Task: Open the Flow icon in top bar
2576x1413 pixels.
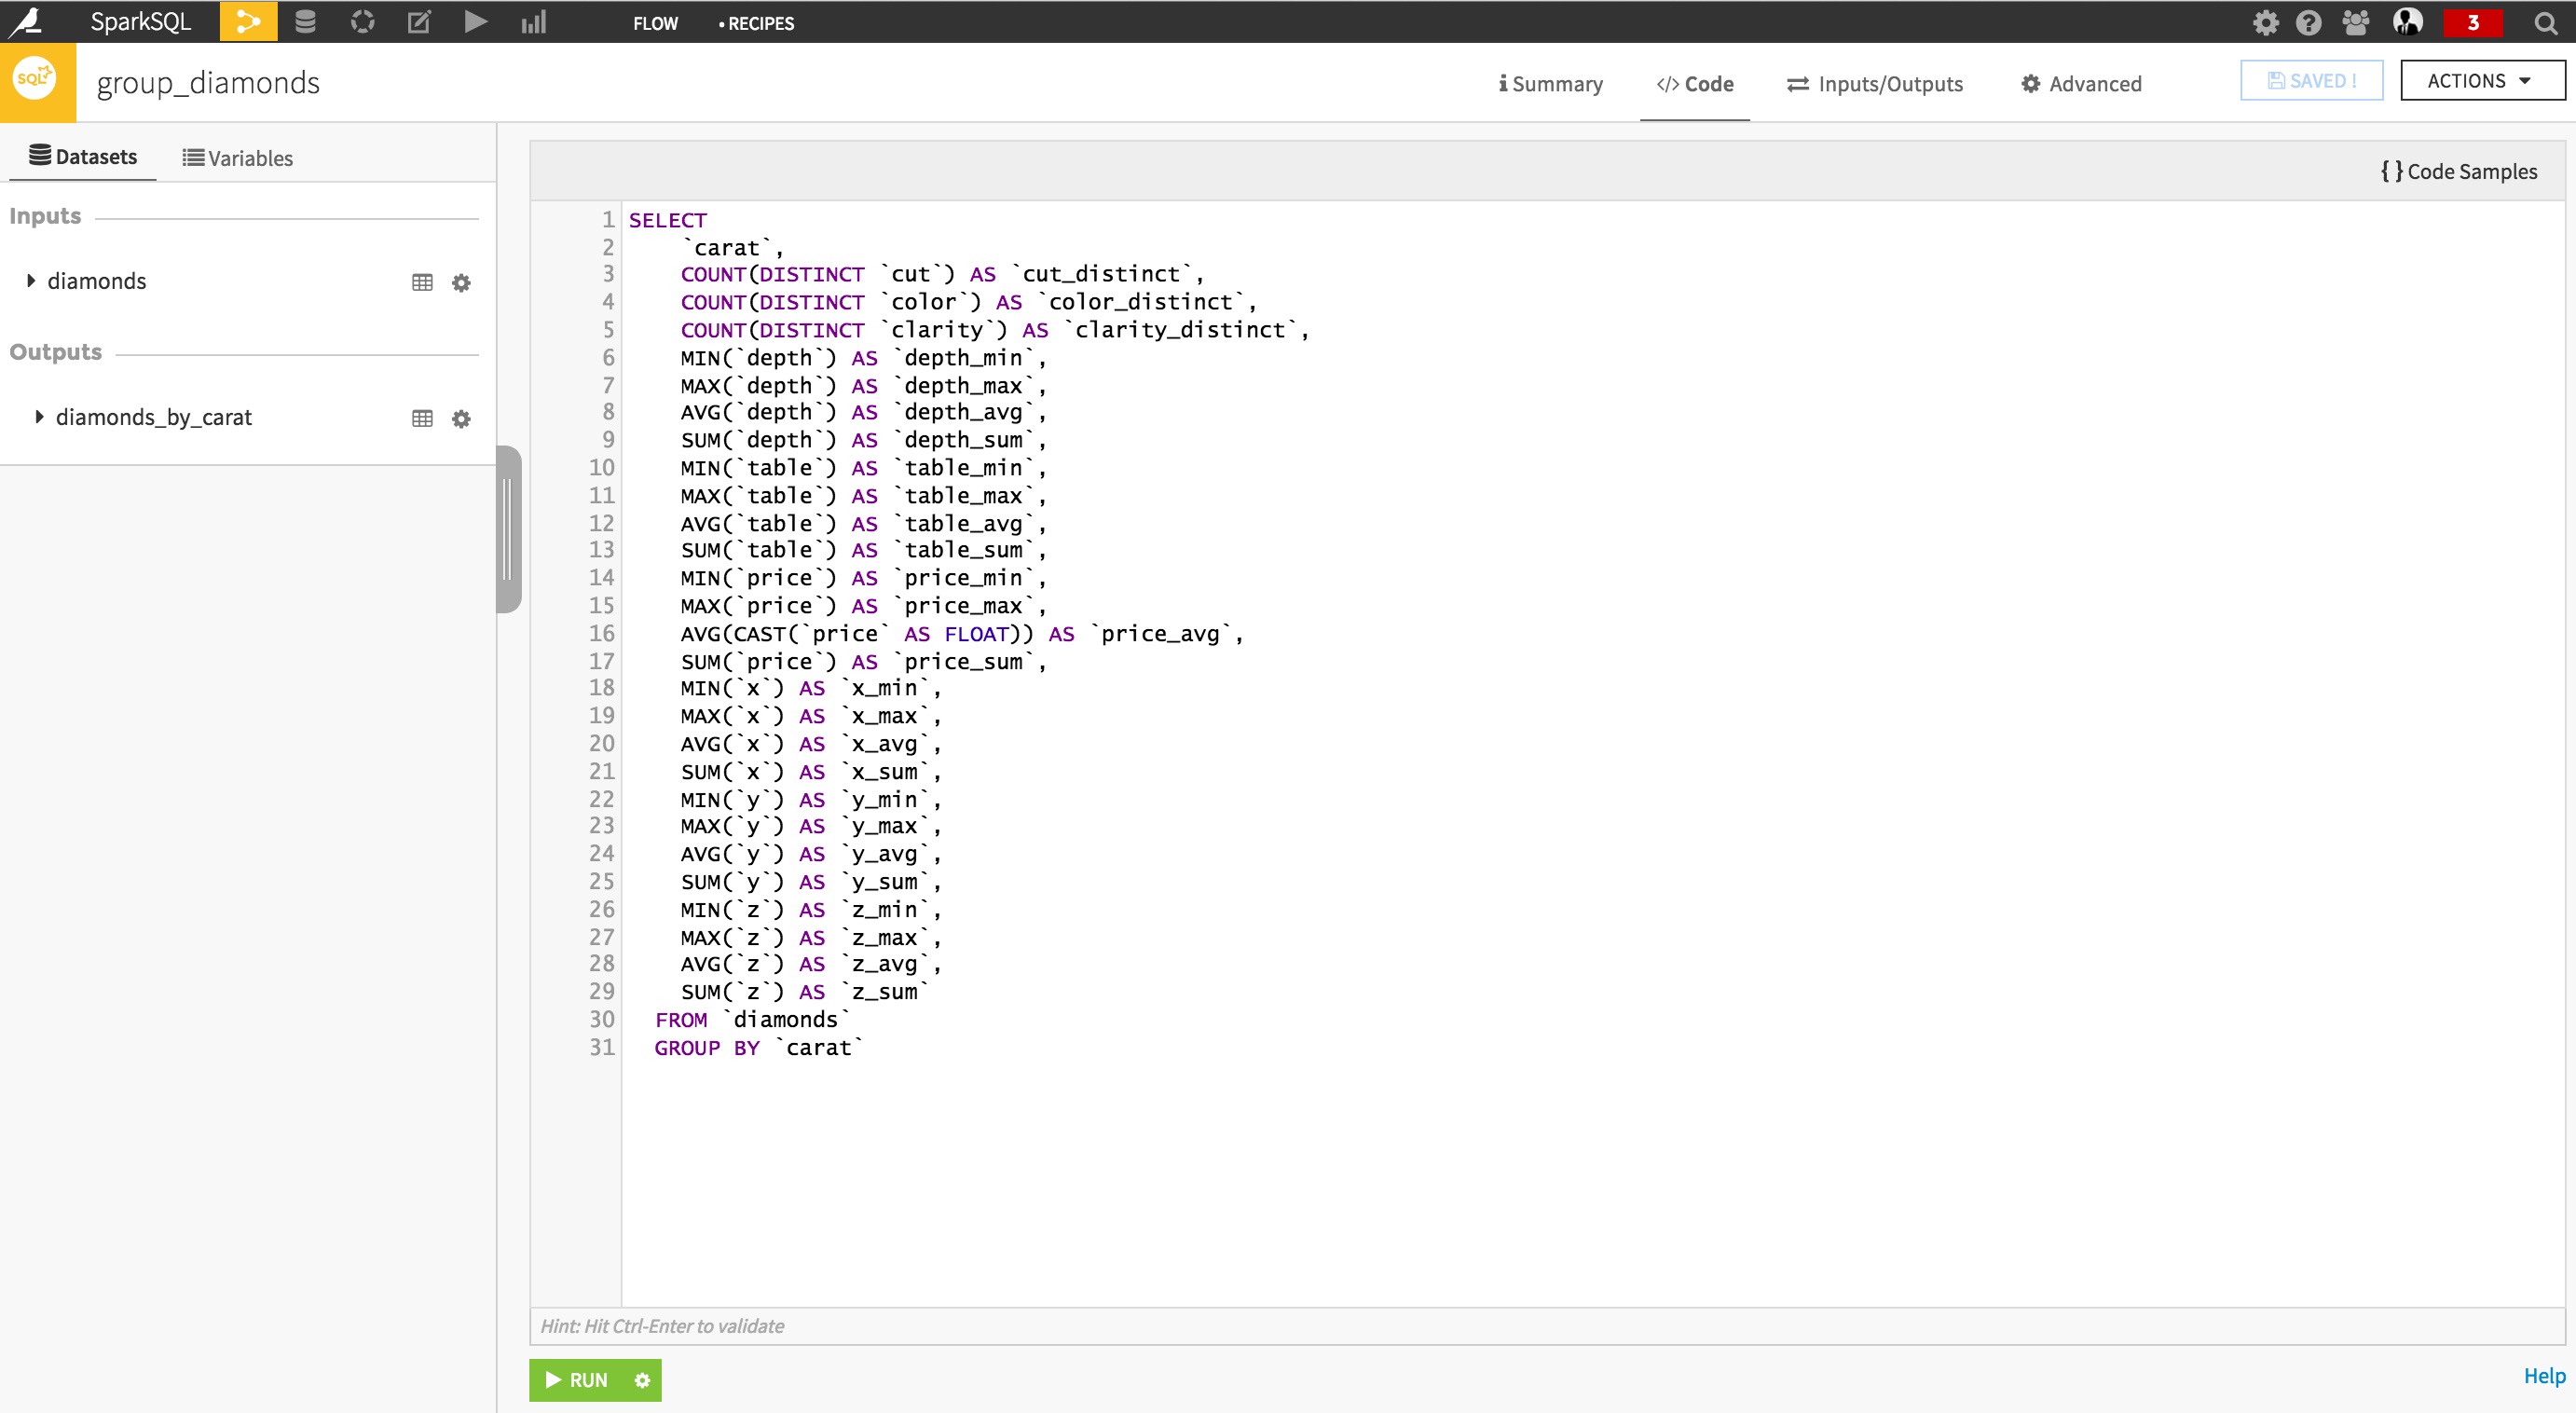Action: pos(248,22)
